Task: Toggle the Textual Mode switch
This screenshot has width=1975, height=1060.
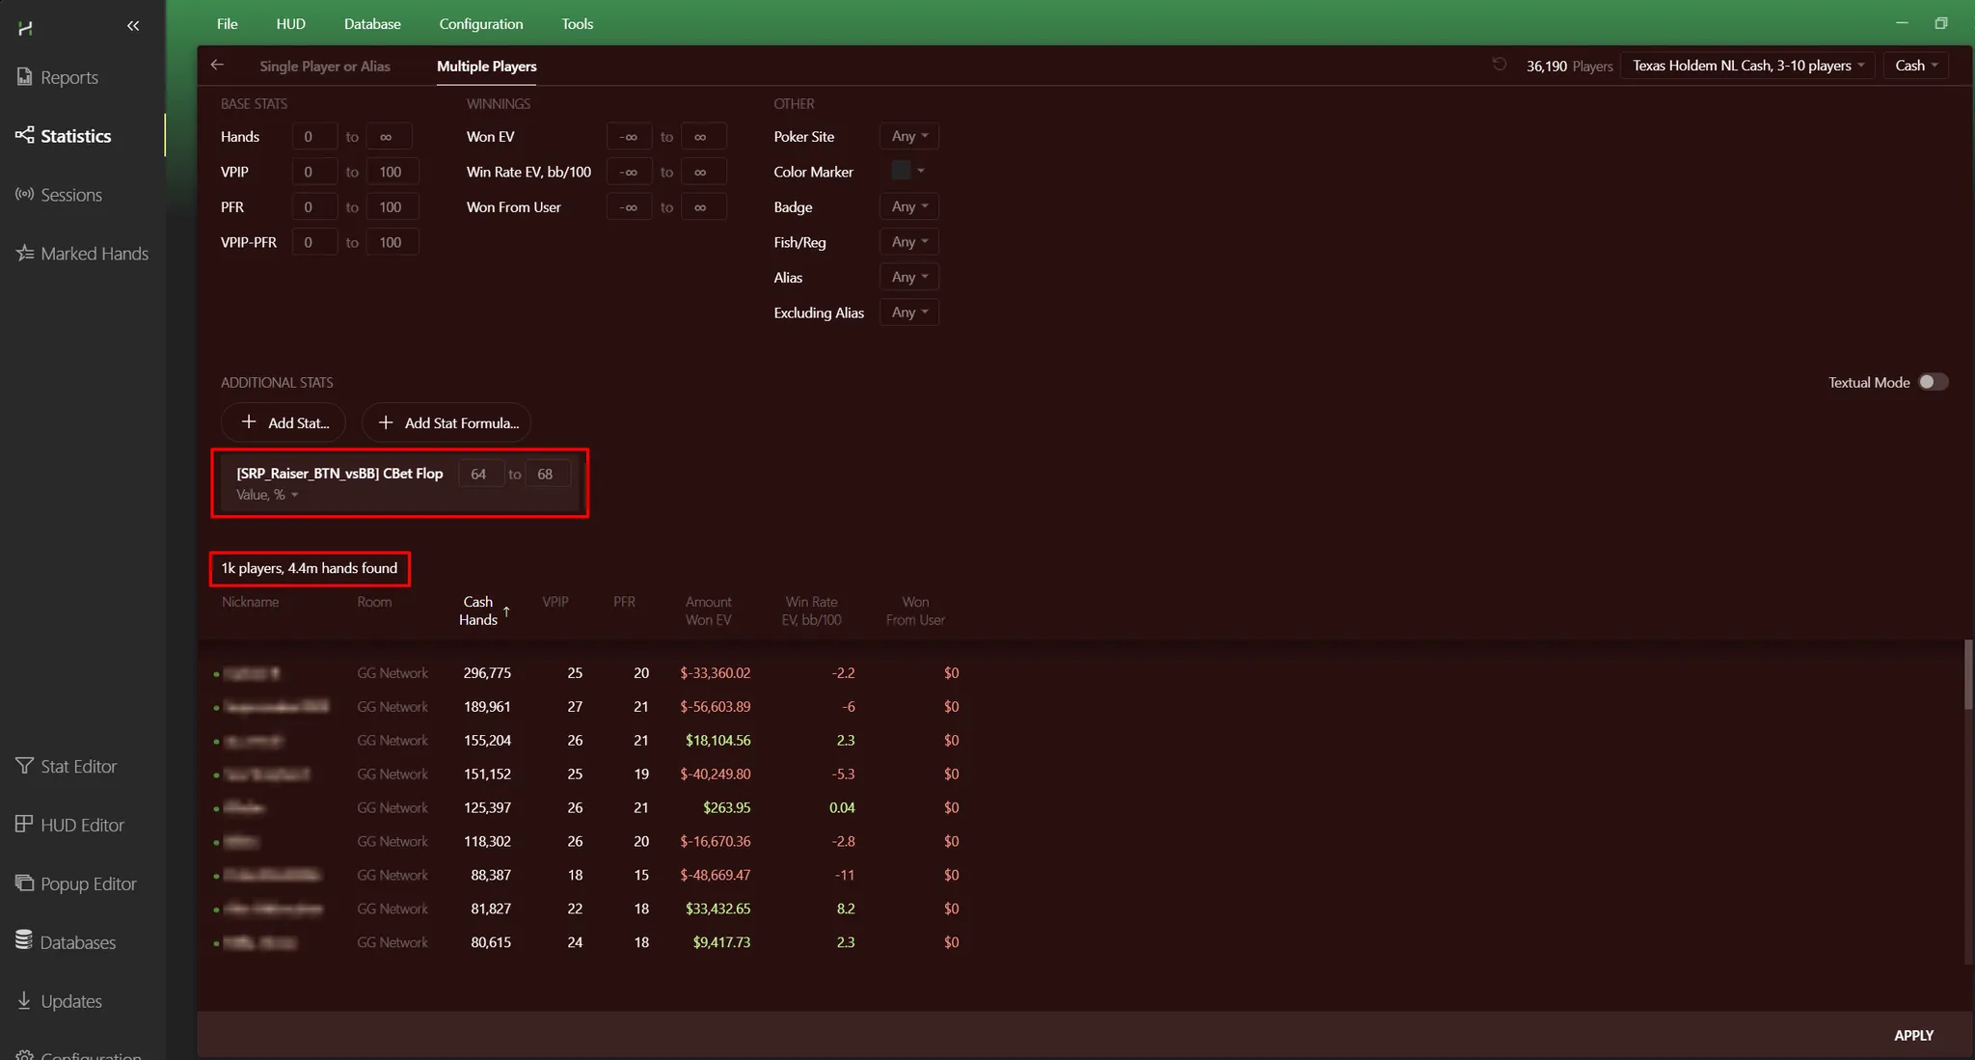Action: coord(1932,382)
